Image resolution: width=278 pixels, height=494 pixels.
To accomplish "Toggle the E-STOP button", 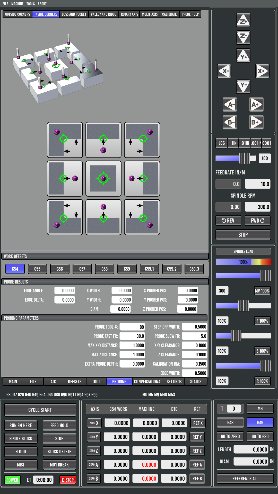I will coord(68,480).
